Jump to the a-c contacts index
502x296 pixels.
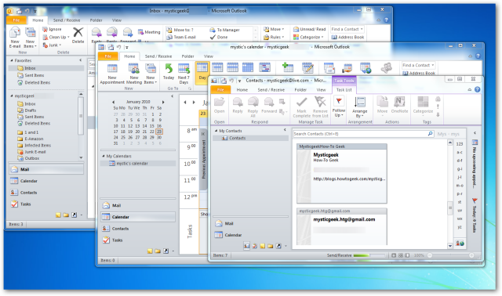pyautogui.click(x=460, y=153)
